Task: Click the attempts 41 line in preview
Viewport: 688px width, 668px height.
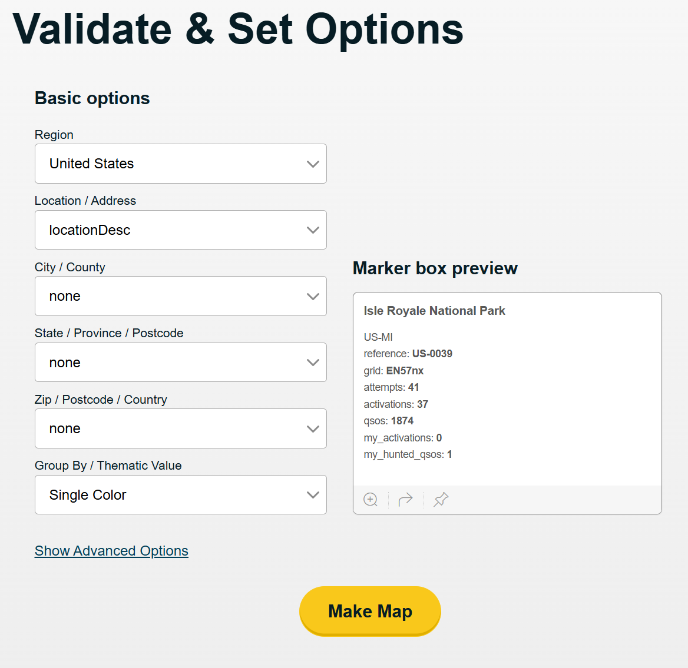Action: click(x=391, y=387)
